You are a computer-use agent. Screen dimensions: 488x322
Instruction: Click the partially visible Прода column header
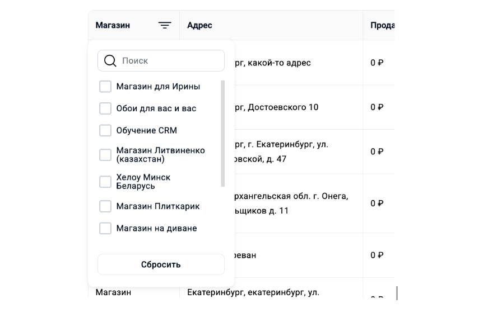click(x=382, y=25)
